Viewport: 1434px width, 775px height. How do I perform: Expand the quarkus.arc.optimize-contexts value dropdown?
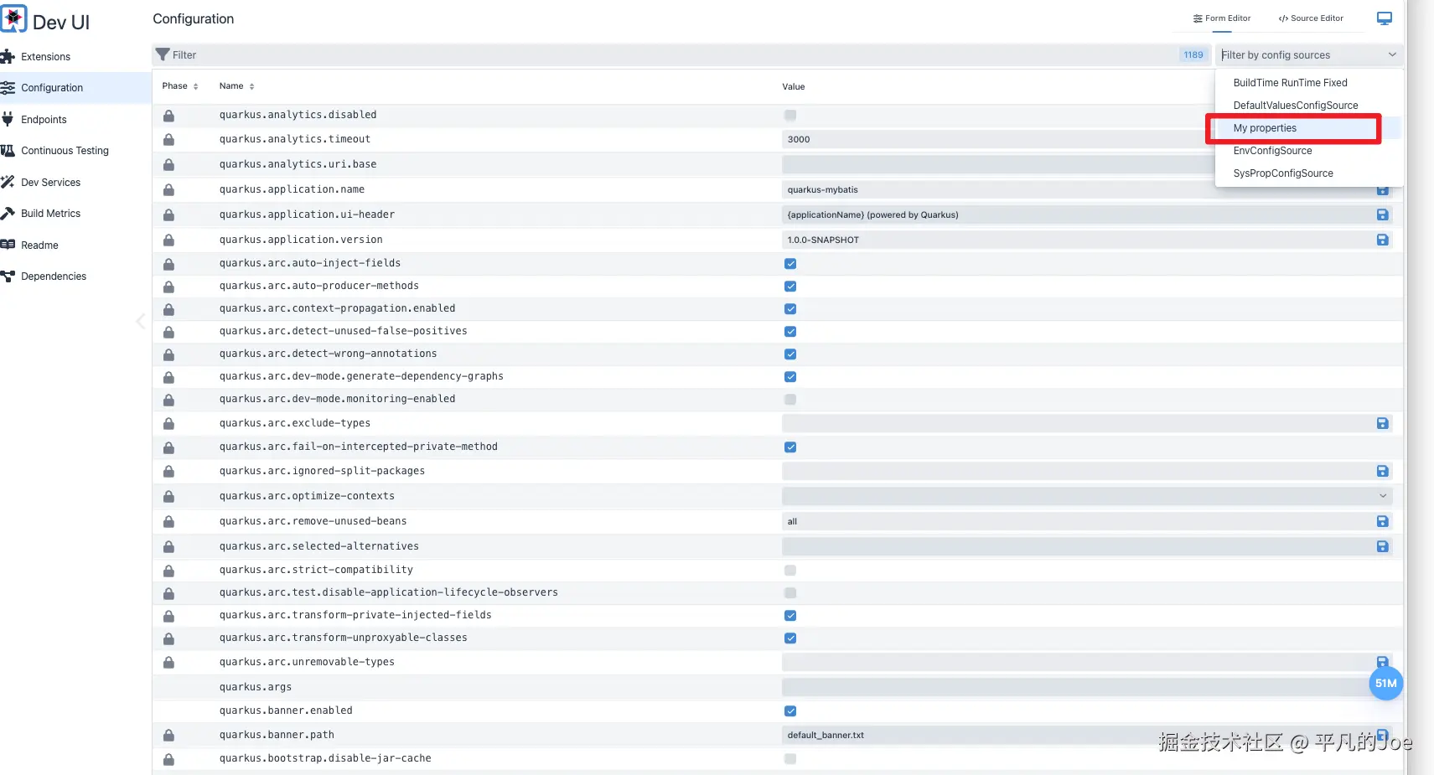pyautogui.click(x=1382, y=496)
